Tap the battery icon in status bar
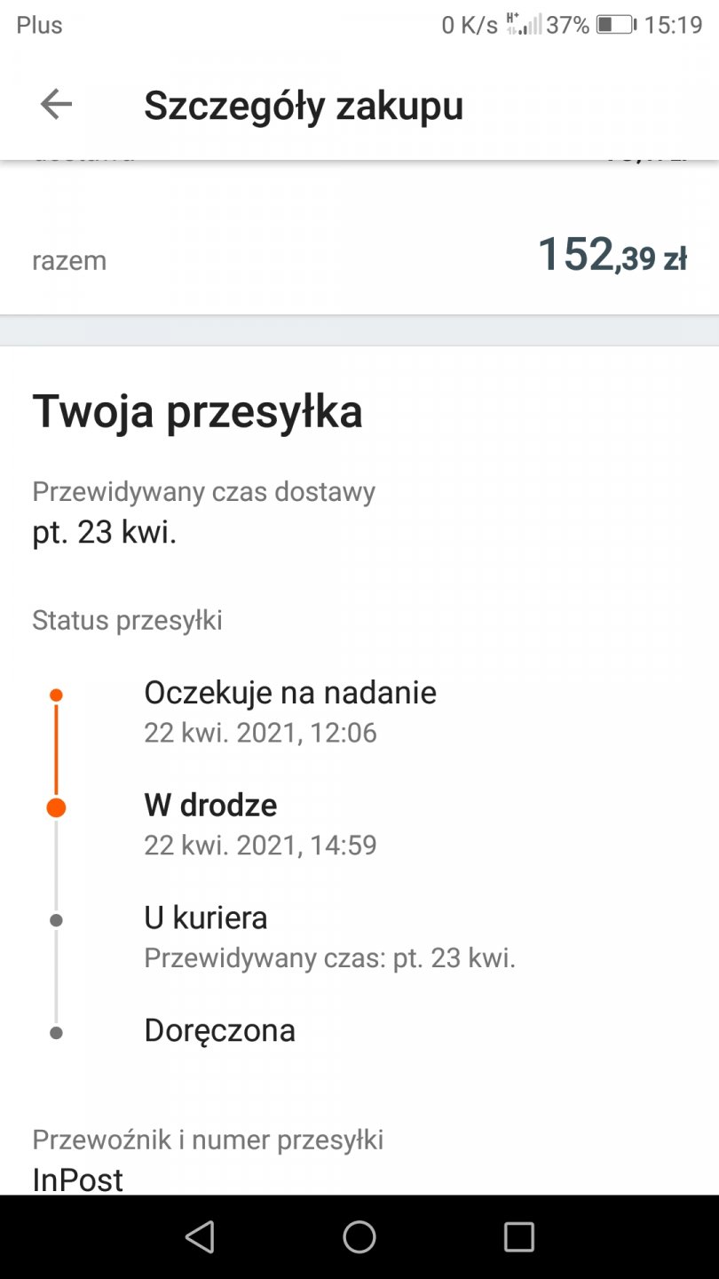Screen dimensions: 719x1279 616,25
